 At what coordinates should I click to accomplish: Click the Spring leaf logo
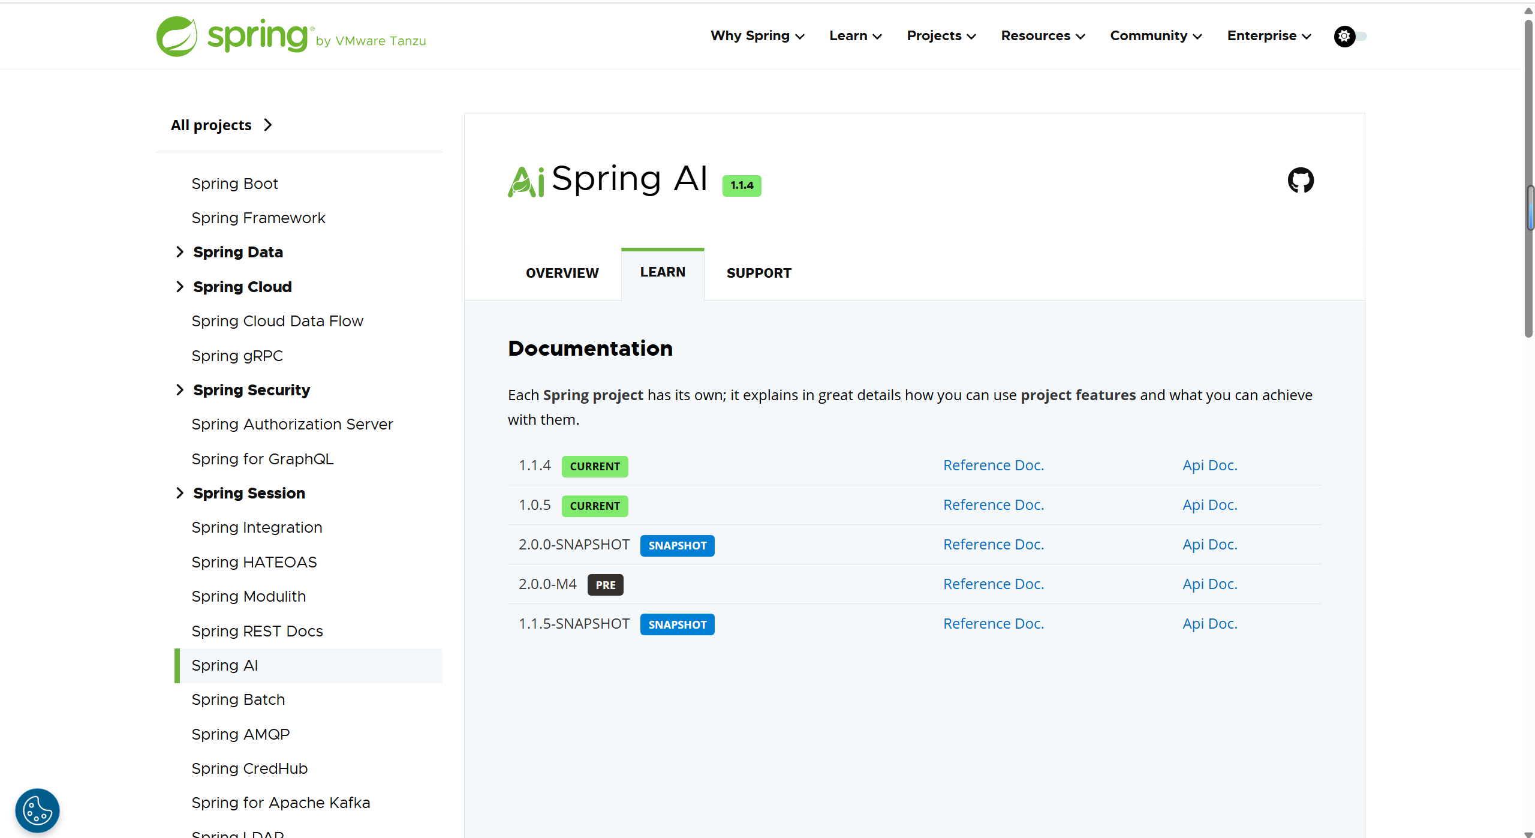pyautogui.click(x=177, y=37)
